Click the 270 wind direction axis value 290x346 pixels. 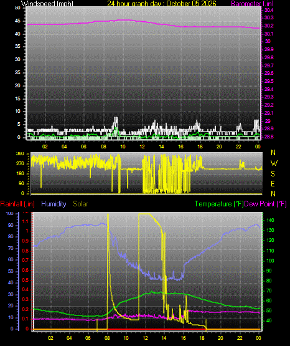point(20,164)
